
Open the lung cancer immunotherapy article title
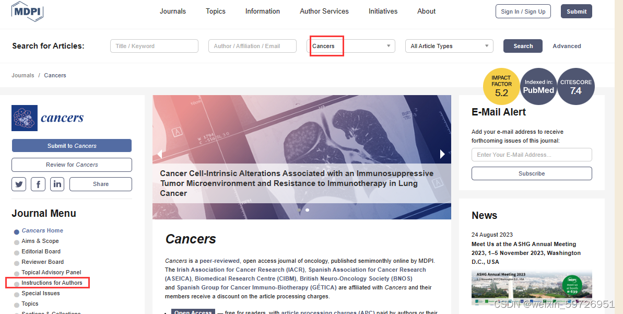point(297,183)
